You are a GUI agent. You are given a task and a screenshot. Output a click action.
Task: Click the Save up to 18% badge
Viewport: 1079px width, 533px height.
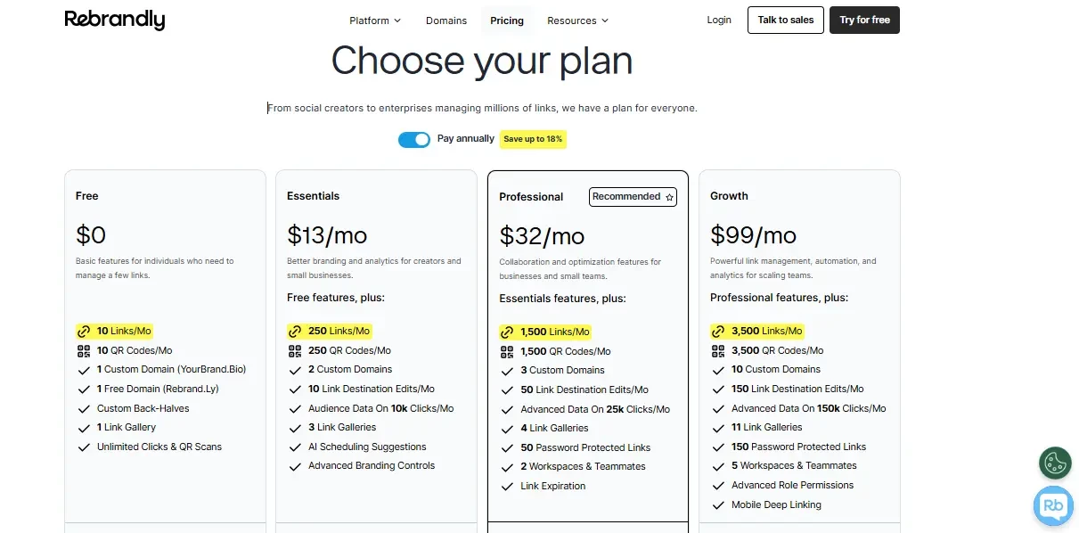click(x=533, y=139)
